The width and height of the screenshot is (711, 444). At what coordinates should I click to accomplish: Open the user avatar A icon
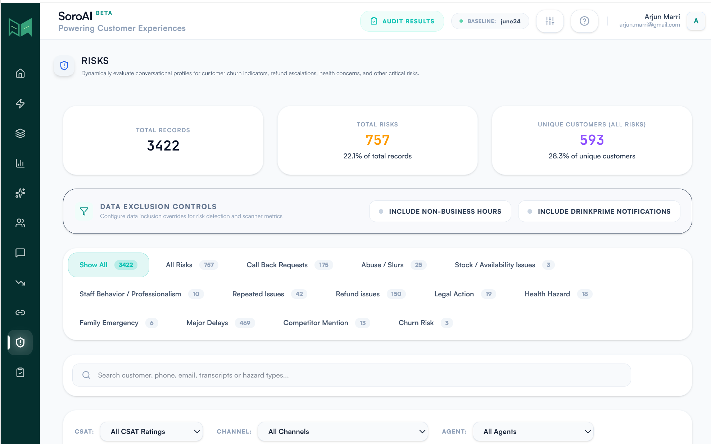[x=696, y=21]
